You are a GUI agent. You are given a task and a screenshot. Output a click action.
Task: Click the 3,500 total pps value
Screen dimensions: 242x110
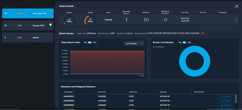click(131, 101)
